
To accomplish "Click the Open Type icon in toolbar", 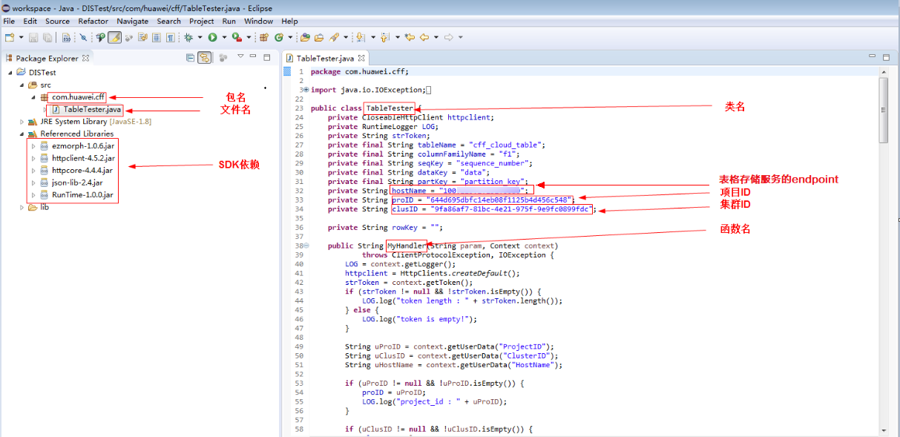I will pyautogui.click(x=305, y=37).
